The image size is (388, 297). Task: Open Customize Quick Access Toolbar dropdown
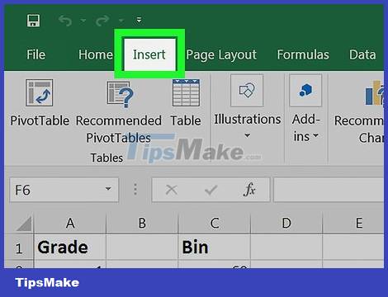point(139,20)
